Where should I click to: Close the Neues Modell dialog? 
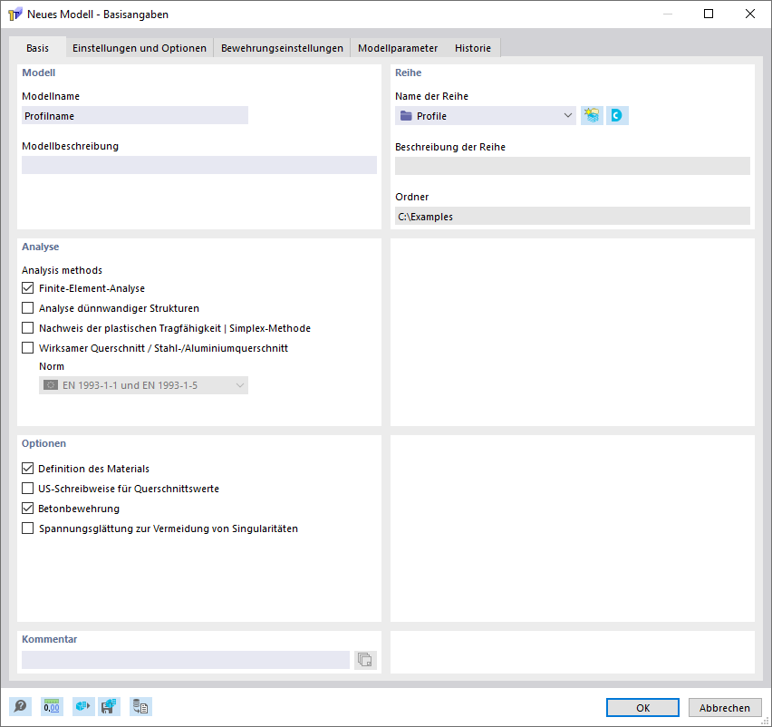[x=750, y=14]
